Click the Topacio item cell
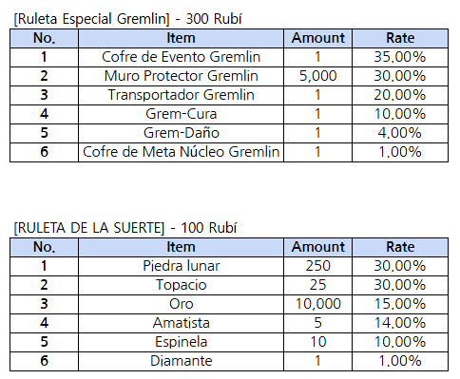Image resolution: width=460 pixels, height=379 pixels. tap(181, 285)
